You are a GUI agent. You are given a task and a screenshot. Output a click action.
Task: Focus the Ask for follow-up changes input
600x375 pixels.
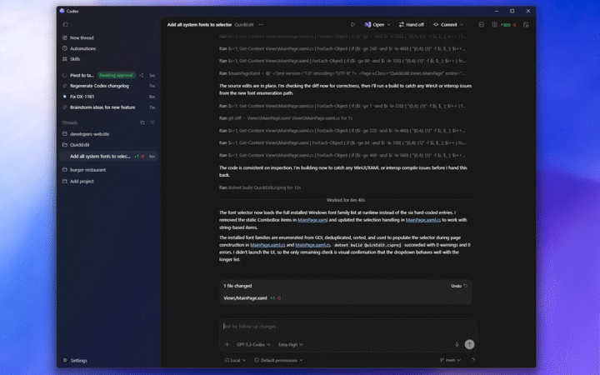tap(347, 327)
